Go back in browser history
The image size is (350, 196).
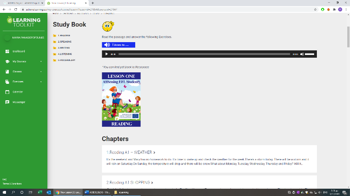pos(4,10)
